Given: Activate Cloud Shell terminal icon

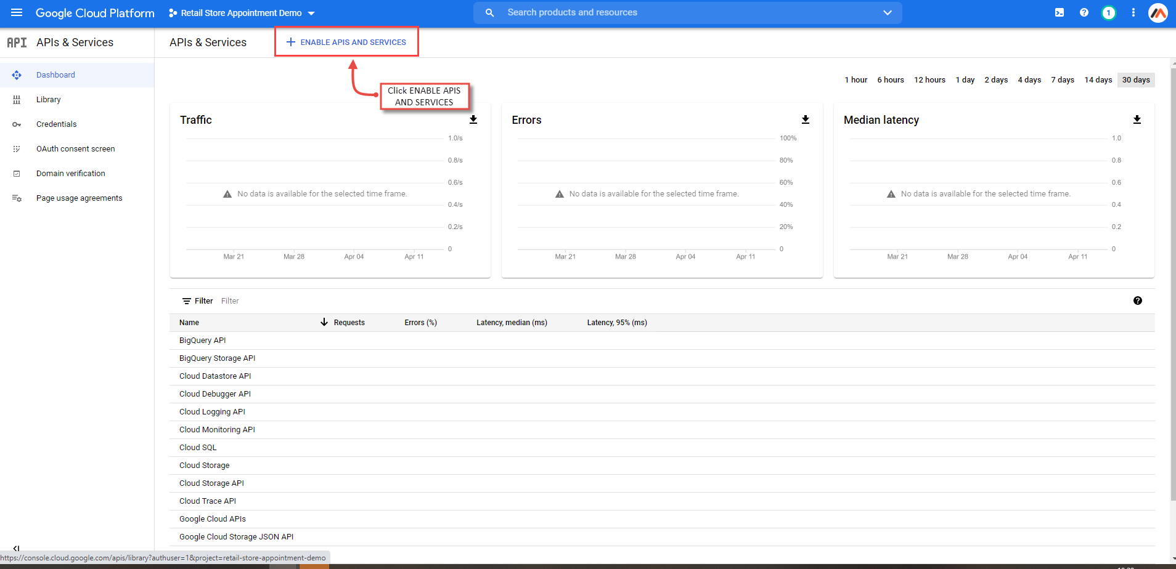Looking at the screenshot, I should [x=1059, y=12].
